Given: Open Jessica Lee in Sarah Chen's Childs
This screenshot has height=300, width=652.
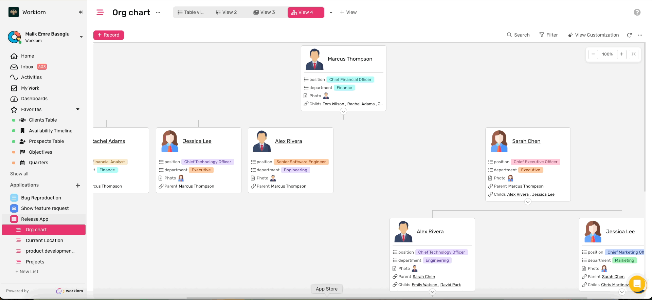Looking at the screenshot, I should 543,194.
